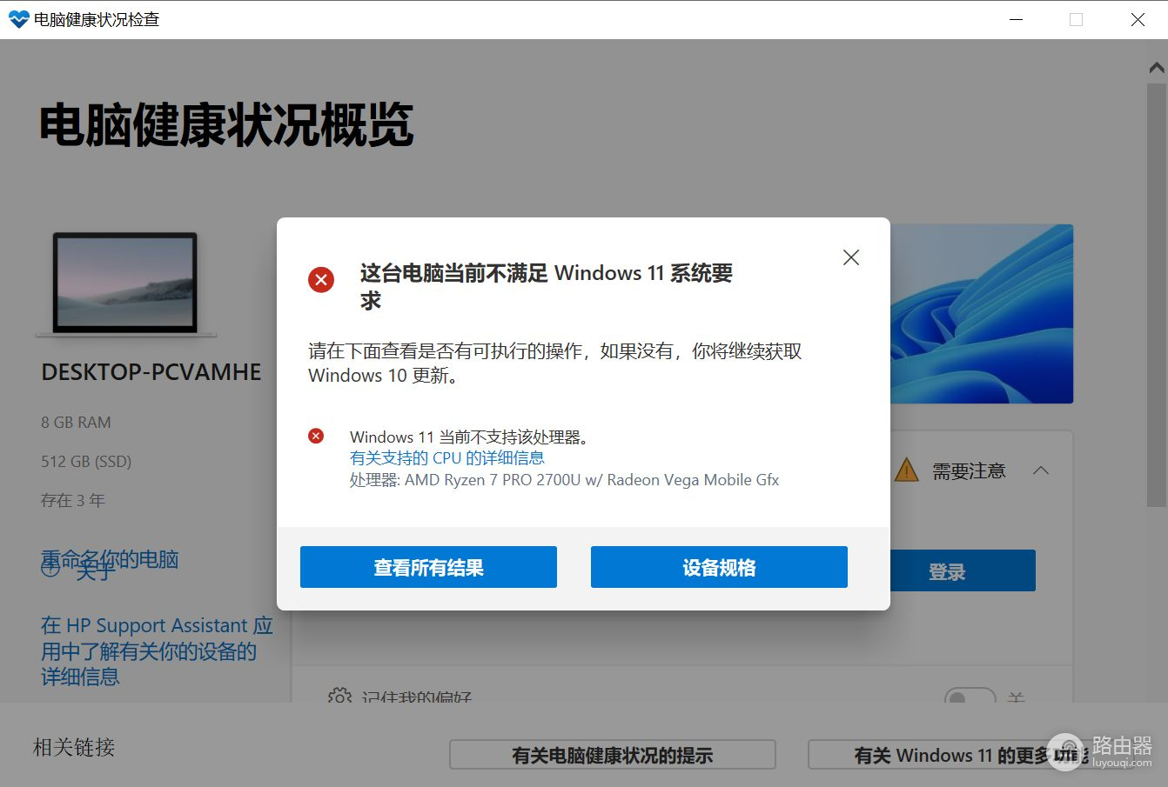Click 有关电脑健康状况的提示 button
Screen dimensions: 1168x787
(612, 755)
